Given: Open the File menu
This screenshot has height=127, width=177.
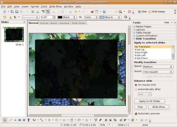Looking at the screenshot, I should point(3,7).
